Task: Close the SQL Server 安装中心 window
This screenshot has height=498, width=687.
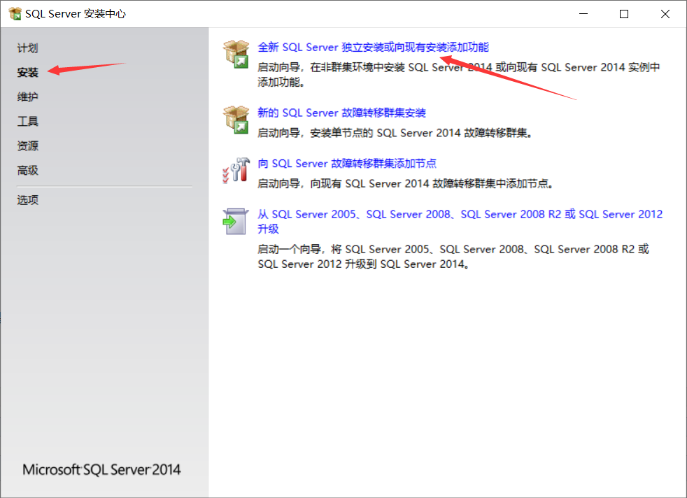Action: pos(665,14)
